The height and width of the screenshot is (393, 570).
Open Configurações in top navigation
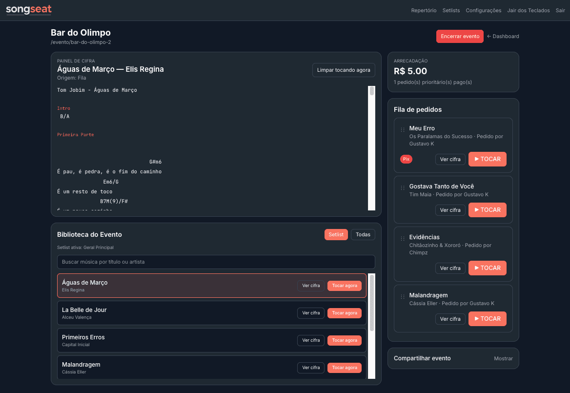click(484, 11)
